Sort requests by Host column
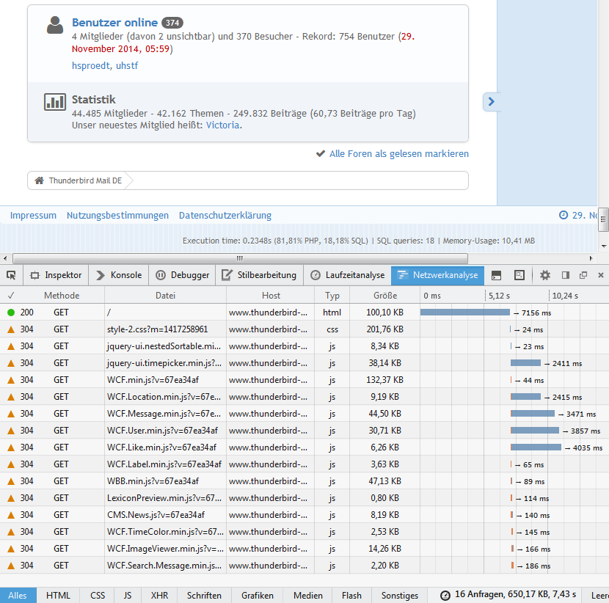Viewport: 609px width, 603px height. pos(271,296)
